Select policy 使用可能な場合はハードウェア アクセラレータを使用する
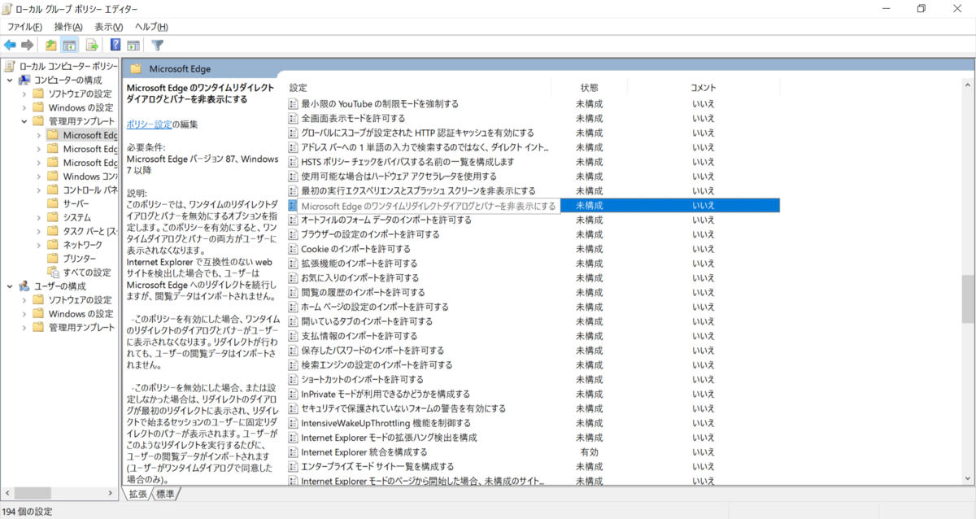The width and height of the screenshot is (976, 519). click(x=399, y=177)
